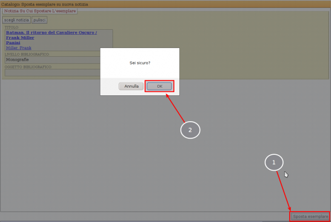
Task: Confirm with OK in the dialog
Action: click(159, 86)
